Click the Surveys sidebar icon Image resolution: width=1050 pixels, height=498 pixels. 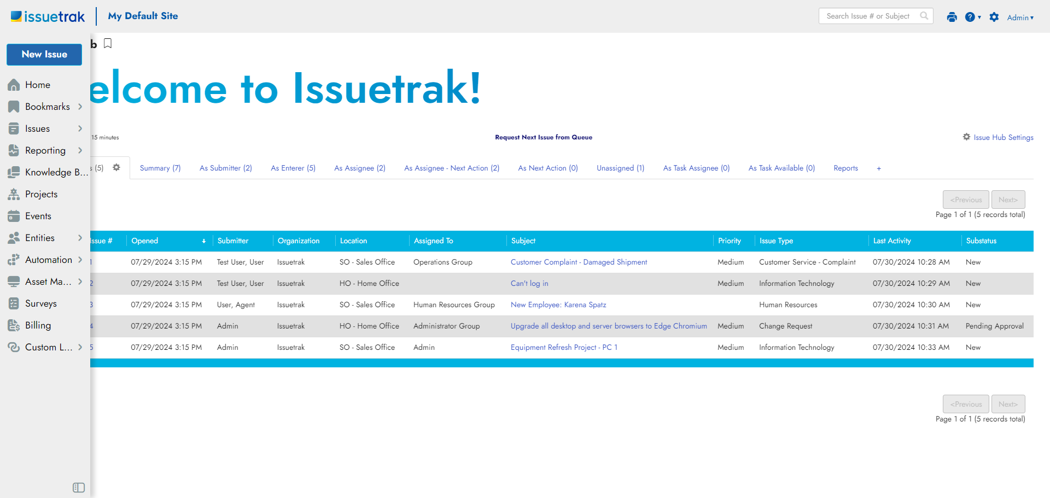(x=14, y=303)
